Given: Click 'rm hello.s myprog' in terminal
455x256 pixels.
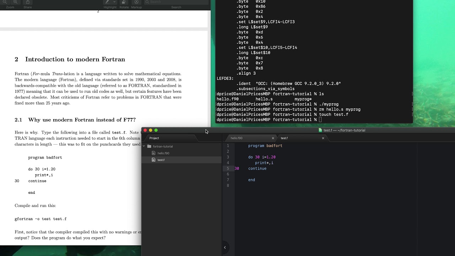Looking at the screenshot, I should point(340,110).
